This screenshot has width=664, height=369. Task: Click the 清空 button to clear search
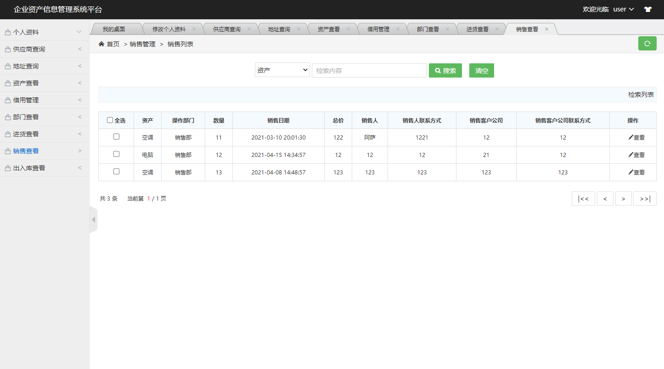coord(481,70)
